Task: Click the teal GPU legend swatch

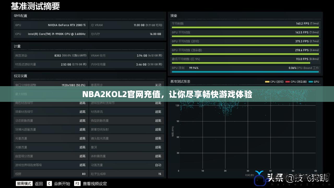Action: (311, 82)
